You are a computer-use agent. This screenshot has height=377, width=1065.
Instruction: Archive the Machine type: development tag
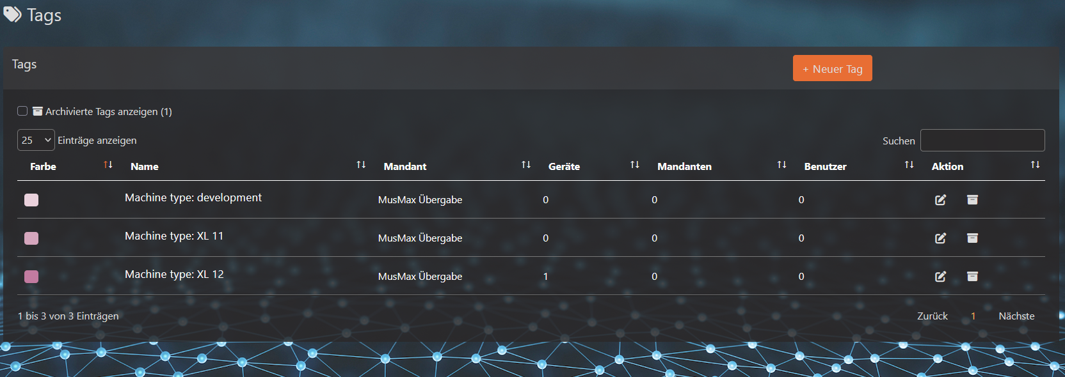[972, 200]
